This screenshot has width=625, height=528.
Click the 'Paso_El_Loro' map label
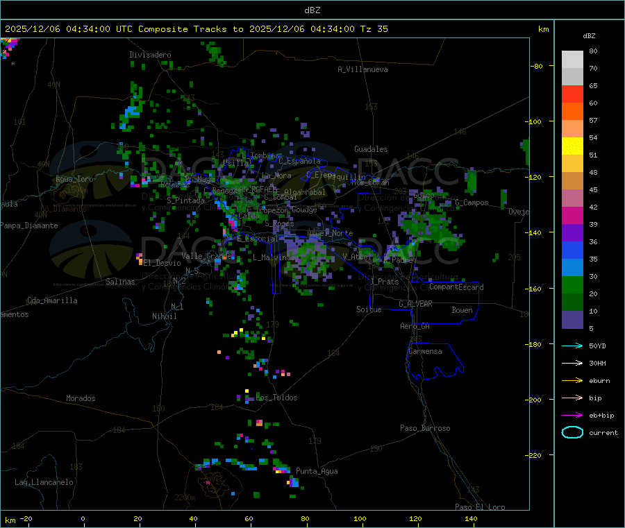[x=480, y=507]
